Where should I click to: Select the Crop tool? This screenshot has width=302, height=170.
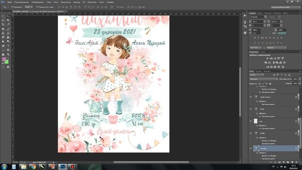click(3, 25)
